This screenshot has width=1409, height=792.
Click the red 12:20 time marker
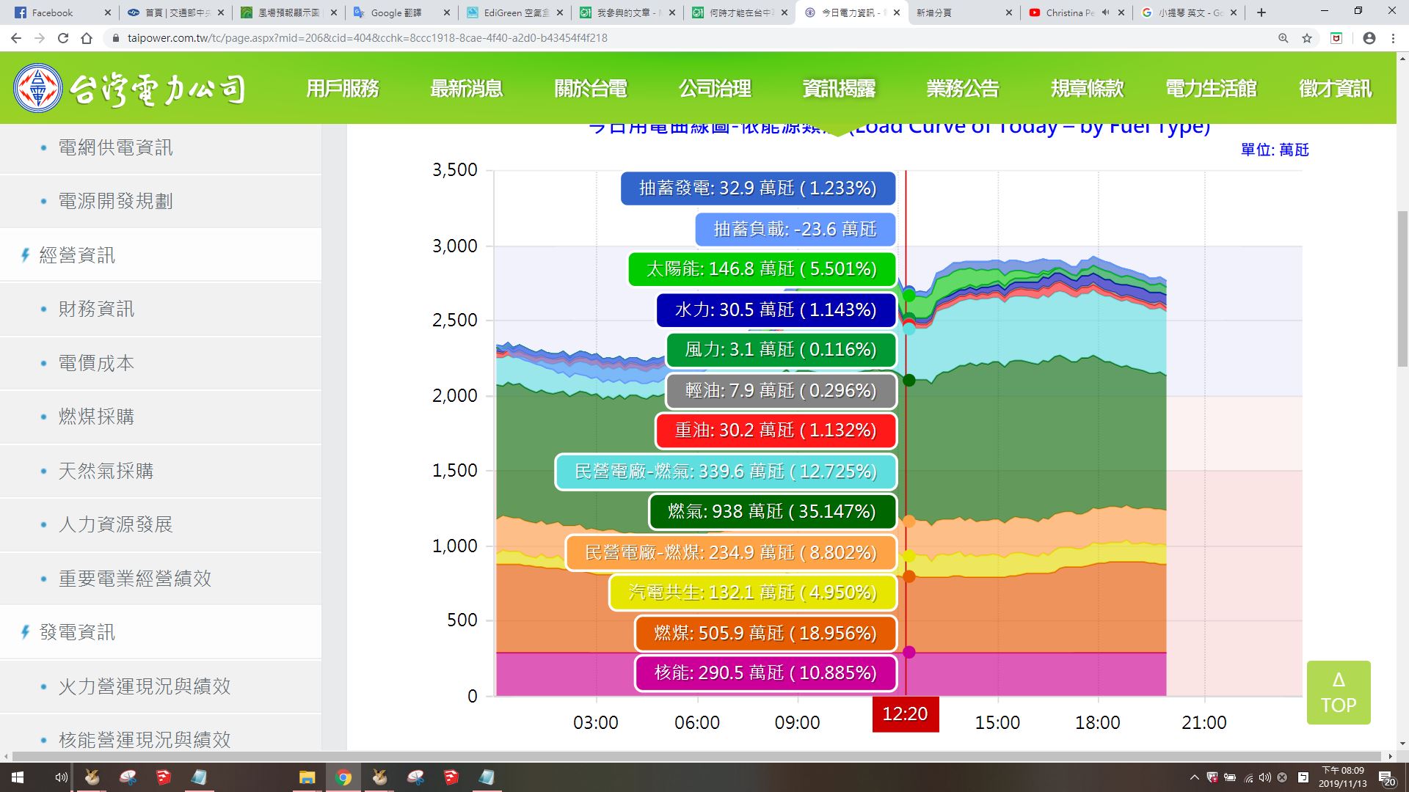click(x=905, y=714)
